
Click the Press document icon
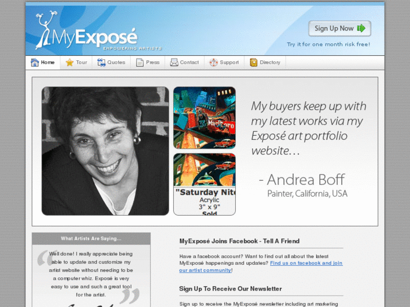[140, 63]
